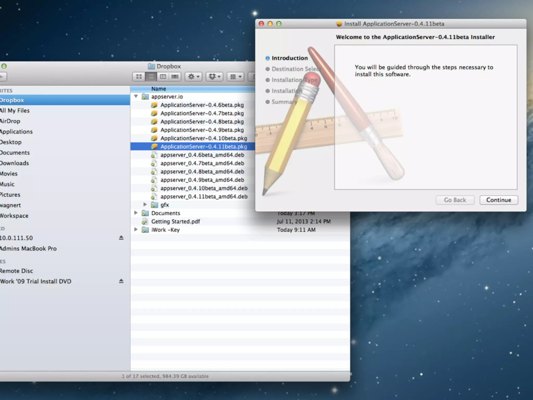Click the ApplicationServer-0.4.9beta.pkg package icon
This screenshot has height=400, width=533.
(154, 130)
